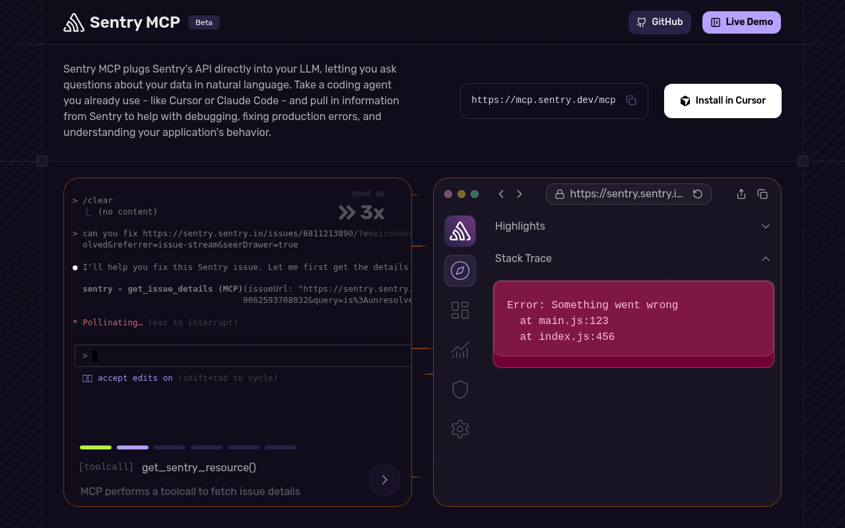845x528 pixels.
Task: Click the 'sentry - get_issue_details (MCP)' line
Action: pos(162,289)
